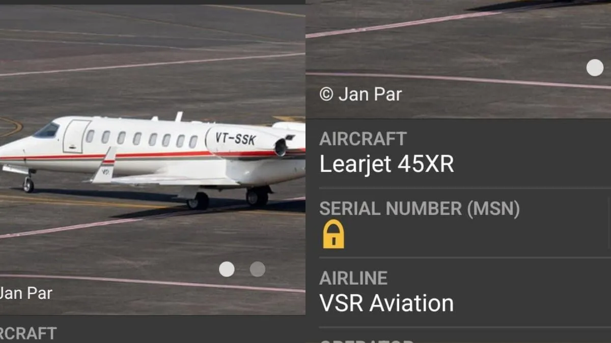611x343 pixels.
Task: Tap the jet's winglet with the tail logo
Action: 104,165
